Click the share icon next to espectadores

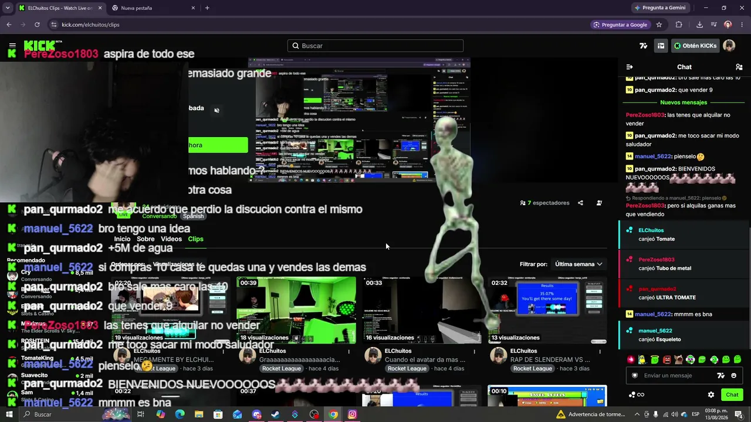pyautogui.click(x=580, y=203)
